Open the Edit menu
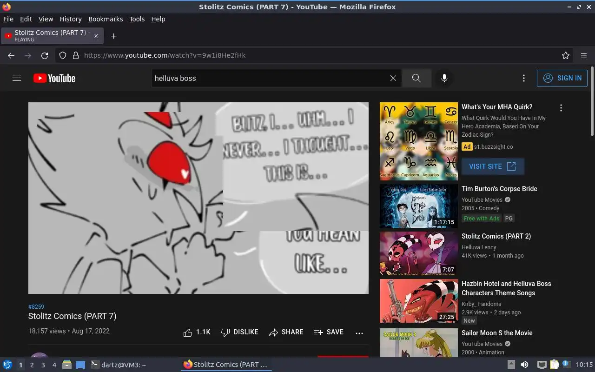 pos(26,19)
